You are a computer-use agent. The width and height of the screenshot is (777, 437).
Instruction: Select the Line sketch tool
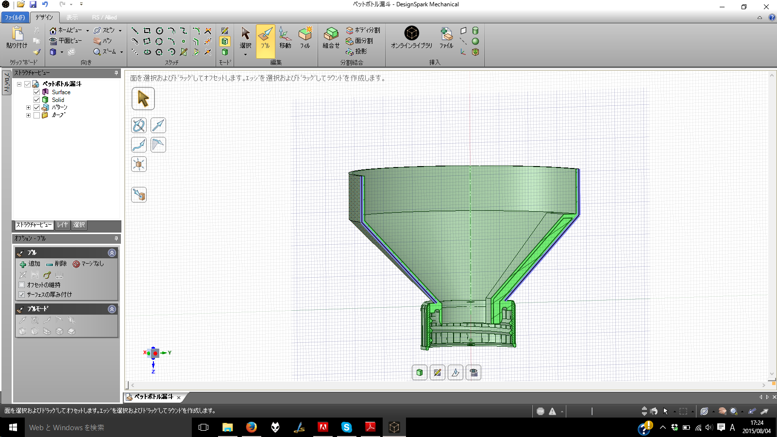(x=135, y=31)
